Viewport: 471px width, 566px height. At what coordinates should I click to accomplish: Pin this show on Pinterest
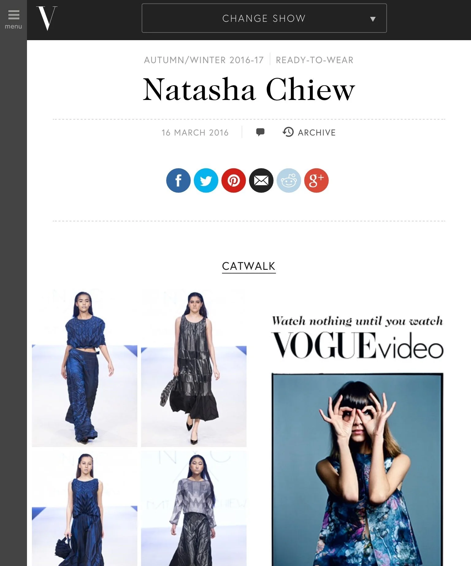point(233,180)
